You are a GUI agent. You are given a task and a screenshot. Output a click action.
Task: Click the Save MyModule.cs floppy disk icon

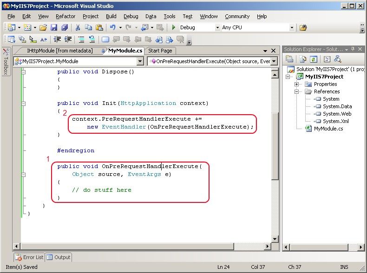[54, 28]
